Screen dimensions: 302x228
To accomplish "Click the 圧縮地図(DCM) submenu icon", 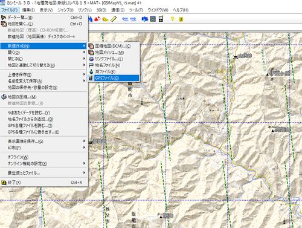I will point(91,46).
